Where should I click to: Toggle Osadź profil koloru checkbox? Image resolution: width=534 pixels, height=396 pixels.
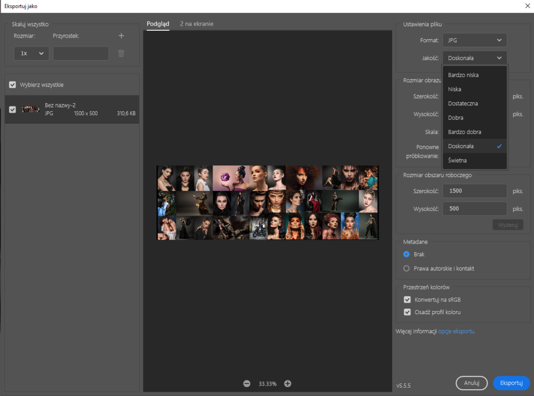click(x=407, y=313)
